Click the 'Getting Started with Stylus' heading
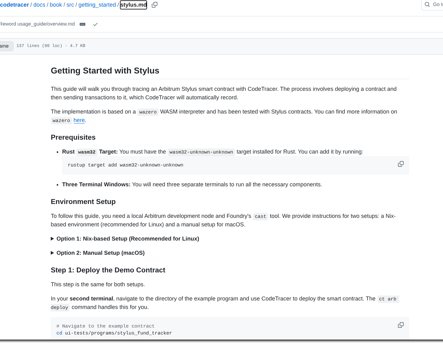 pos(105,71)
